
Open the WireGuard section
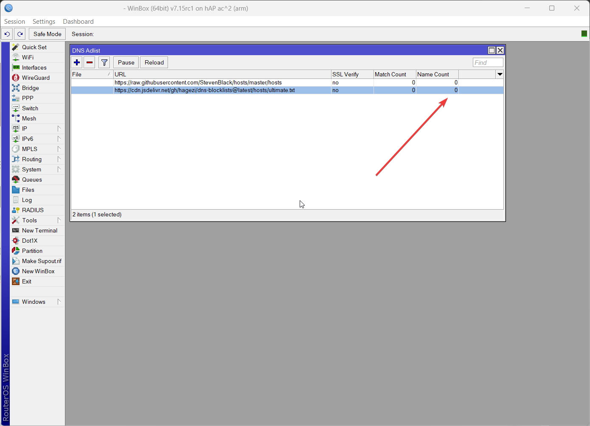coord(37,78)
